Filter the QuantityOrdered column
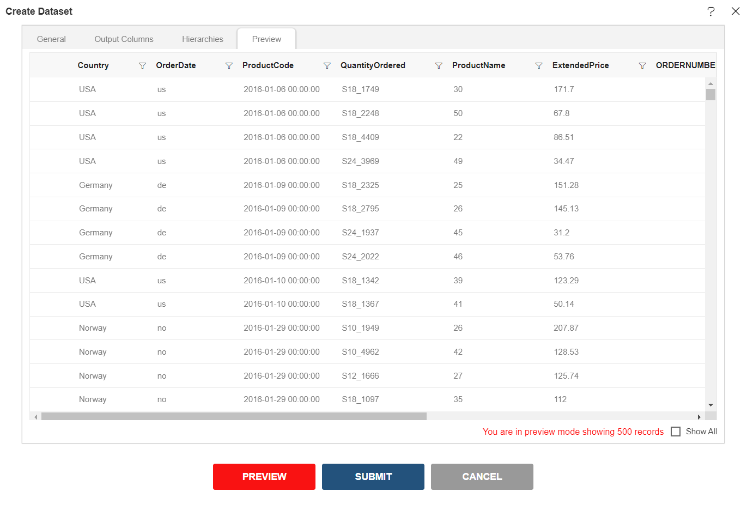The height and width of the screenshot is (510, 747). (439, 65)
